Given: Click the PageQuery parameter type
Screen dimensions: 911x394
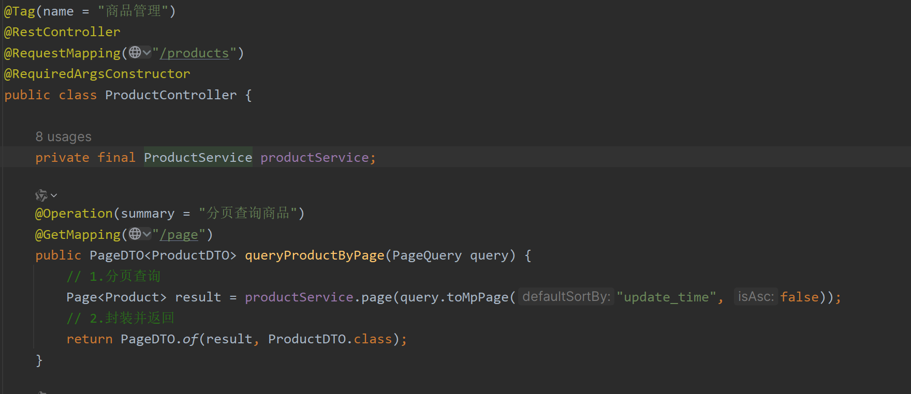Looking at the screenshot, I should pos(427,255).
